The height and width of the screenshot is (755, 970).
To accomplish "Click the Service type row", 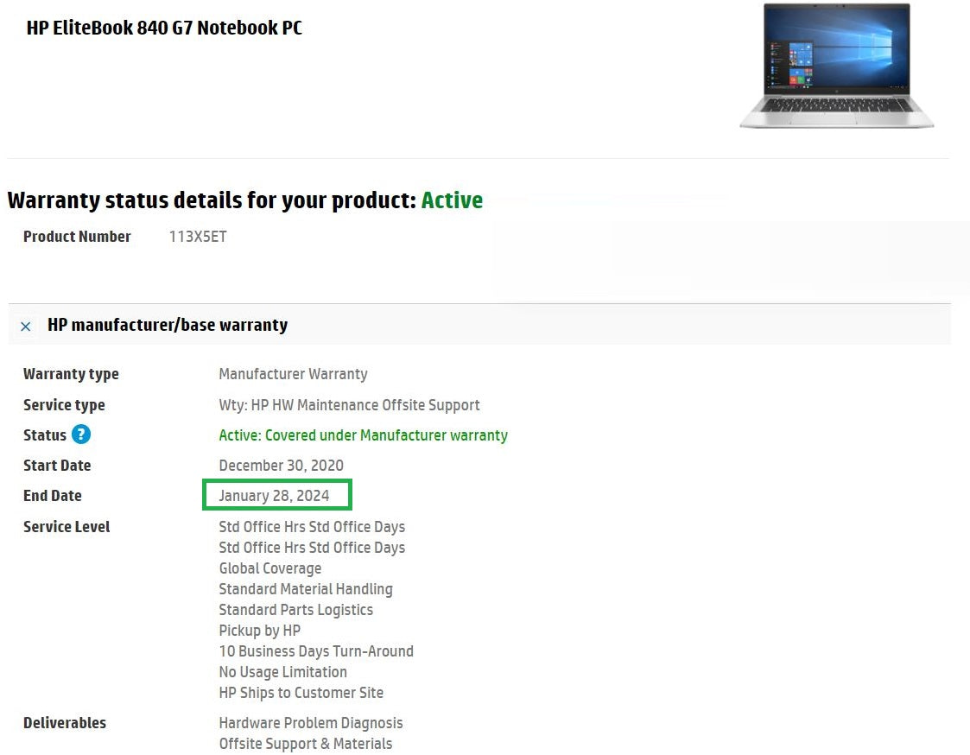I will point(64,404).
